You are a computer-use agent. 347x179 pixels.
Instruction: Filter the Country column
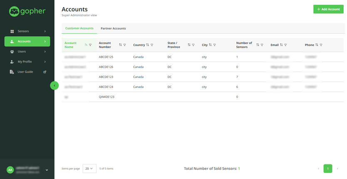pyautogui.click(x=152, y=45)
